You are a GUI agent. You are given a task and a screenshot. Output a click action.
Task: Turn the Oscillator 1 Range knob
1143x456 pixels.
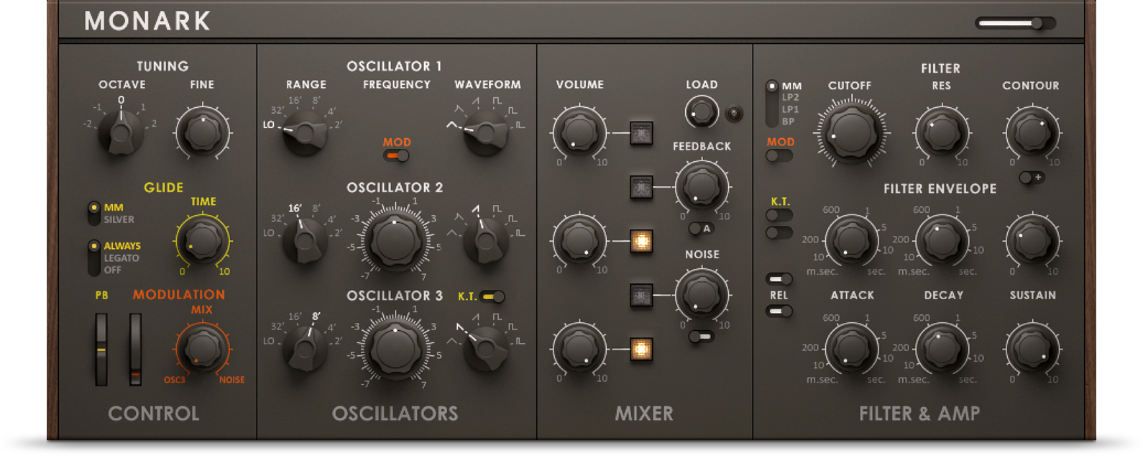[306, 133]
